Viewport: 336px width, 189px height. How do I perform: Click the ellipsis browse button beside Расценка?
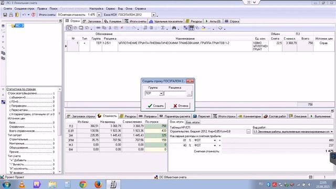click(x=189, y=93)
